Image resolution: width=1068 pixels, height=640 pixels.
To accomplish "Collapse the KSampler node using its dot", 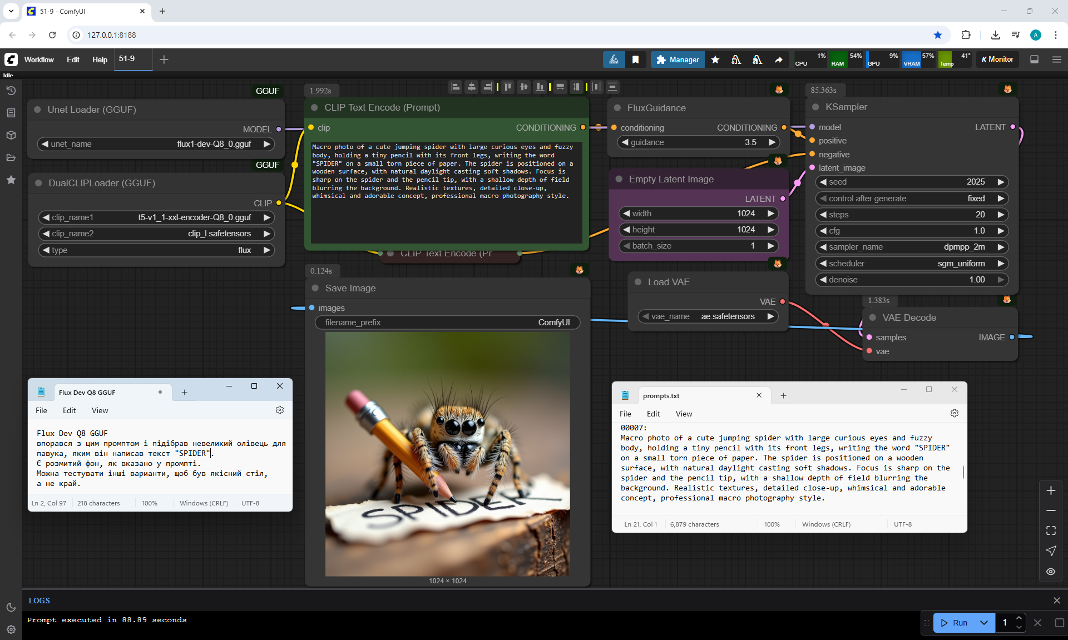I will [815, 107].
